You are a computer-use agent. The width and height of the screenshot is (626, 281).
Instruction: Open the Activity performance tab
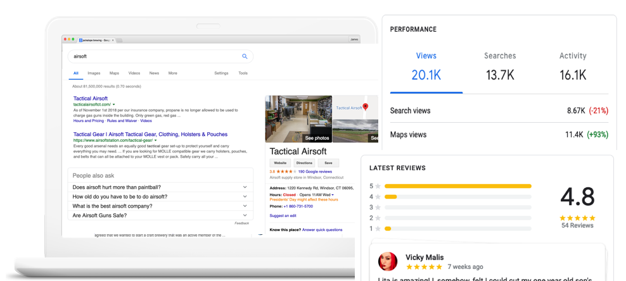coord(573,66)
